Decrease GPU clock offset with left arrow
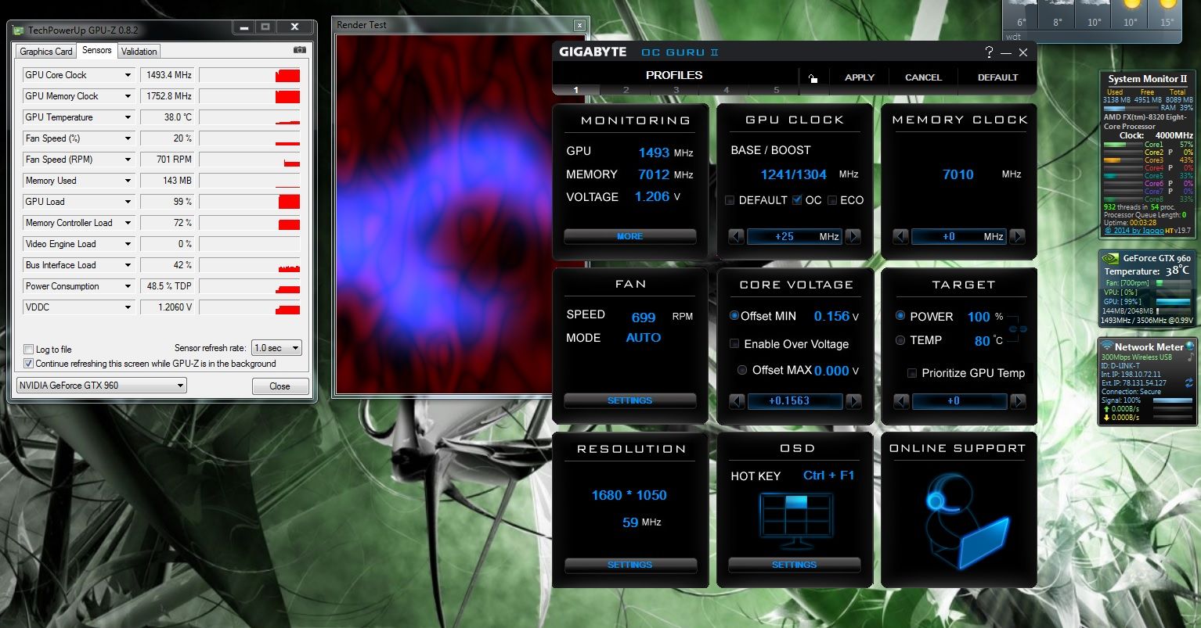This screenshot has height=628, width=1201. click(x=736, y=236)
